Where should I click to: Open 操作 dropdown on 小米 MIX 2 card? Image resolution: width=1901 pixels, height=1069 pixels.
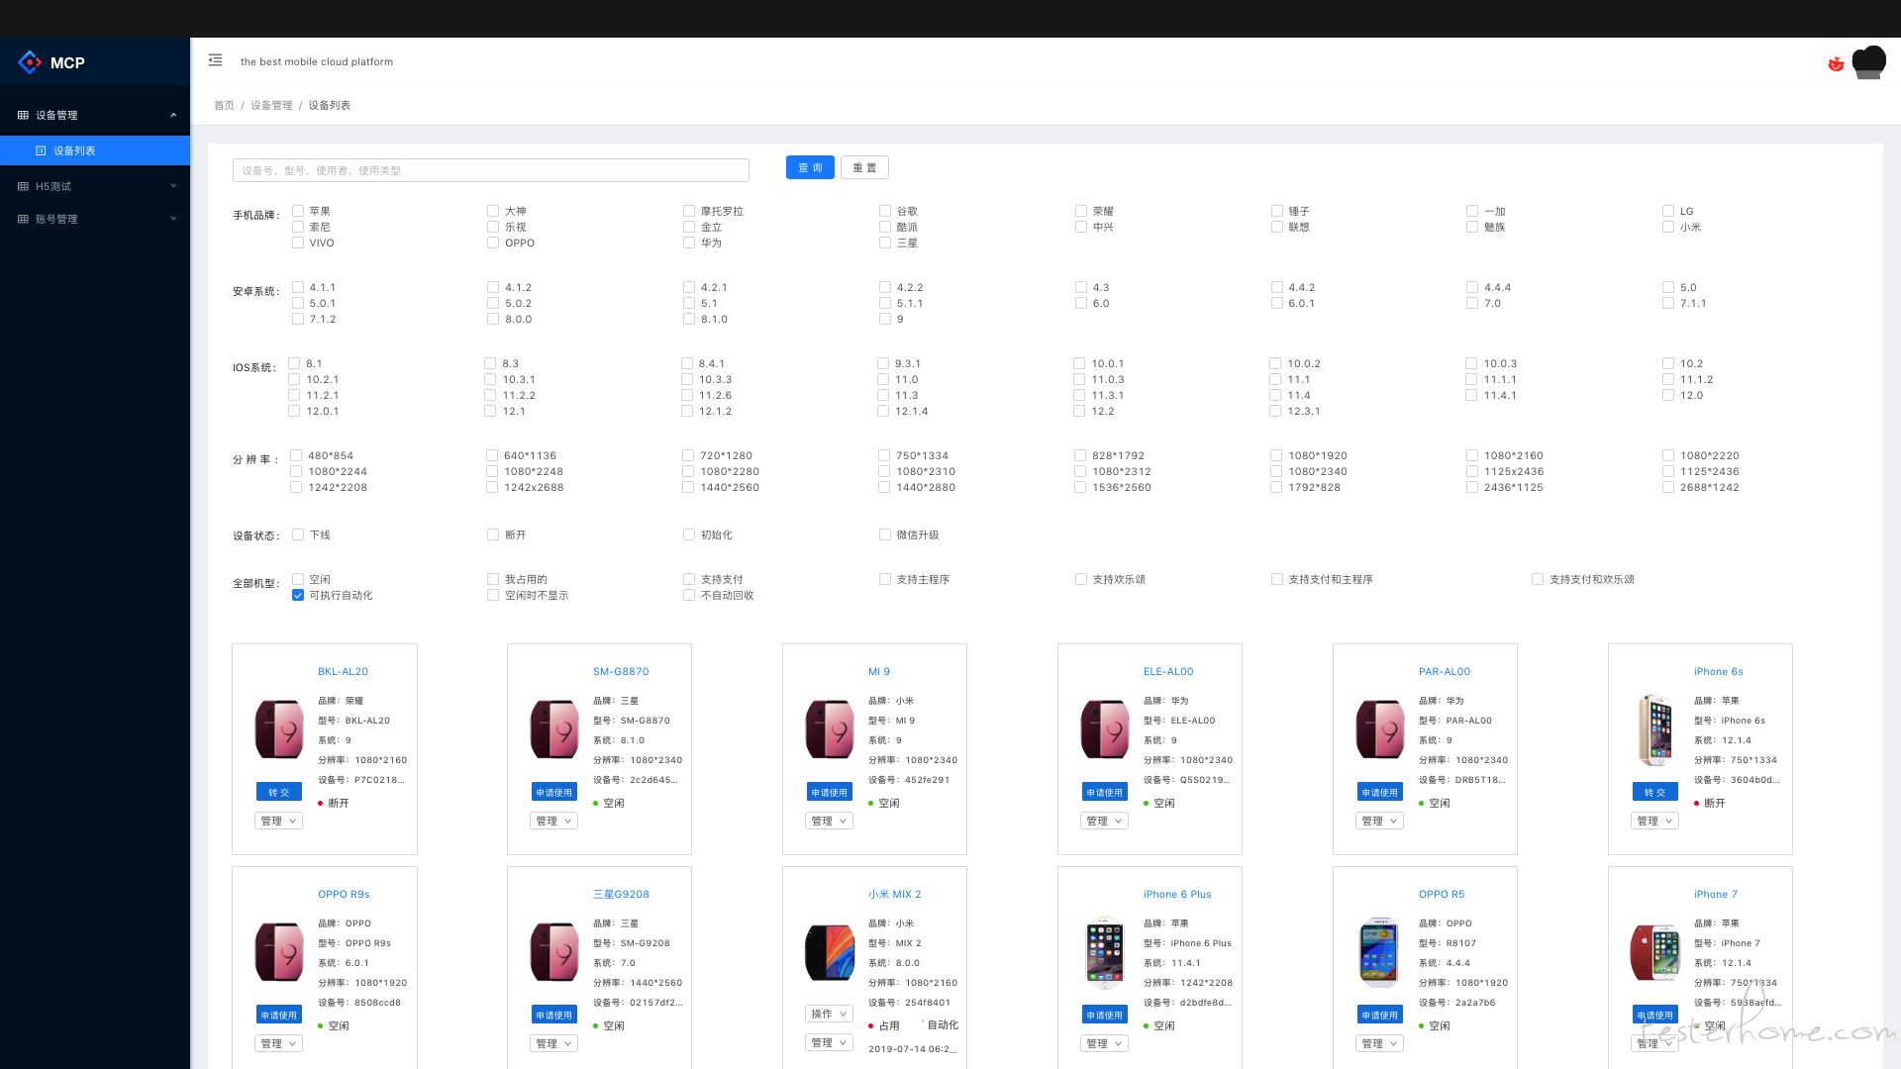point(829,1014)
